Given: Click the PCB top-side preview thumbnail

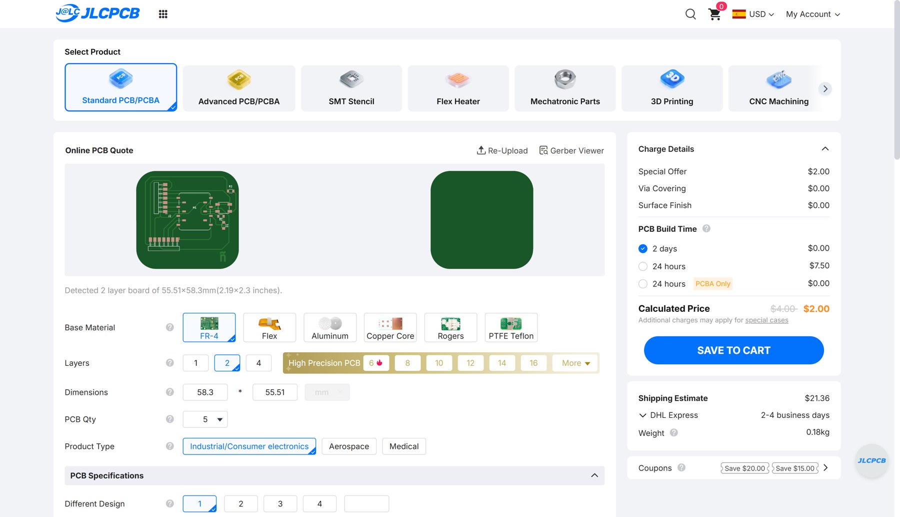Looking at the screenshot, I should 187,220.
